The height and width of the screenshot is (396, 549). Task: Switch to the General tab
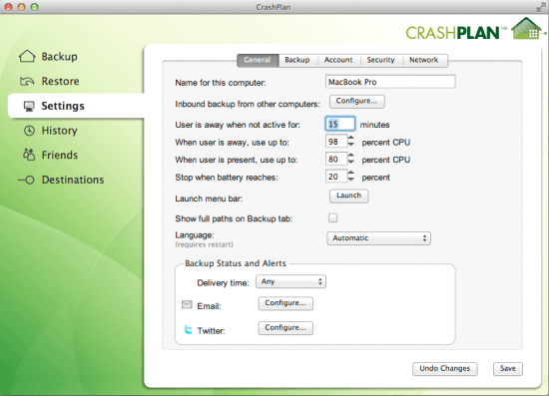258,60
